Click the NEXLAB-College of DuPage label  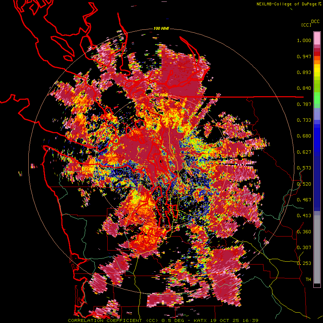click(x=287, y=4)
